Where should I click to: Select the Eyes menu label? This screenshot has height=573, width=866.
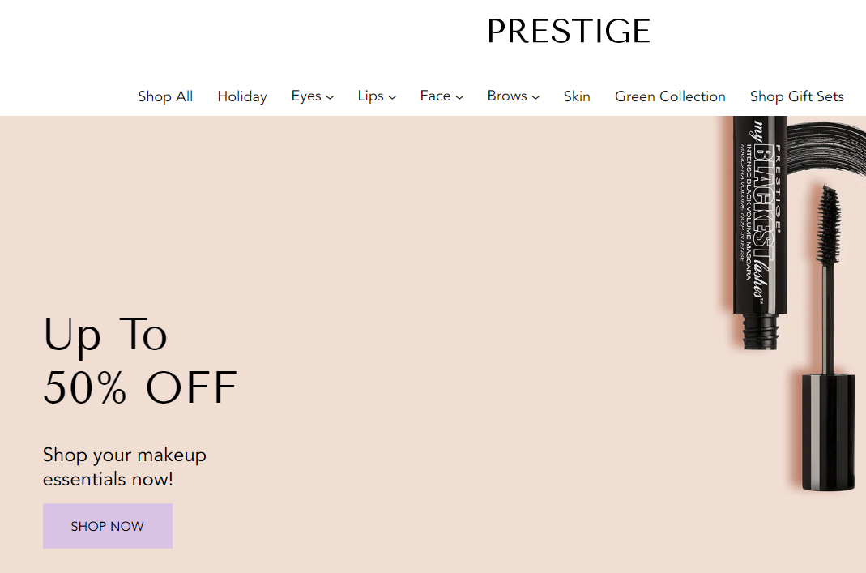pyautogui.click(x=306, y=96)
